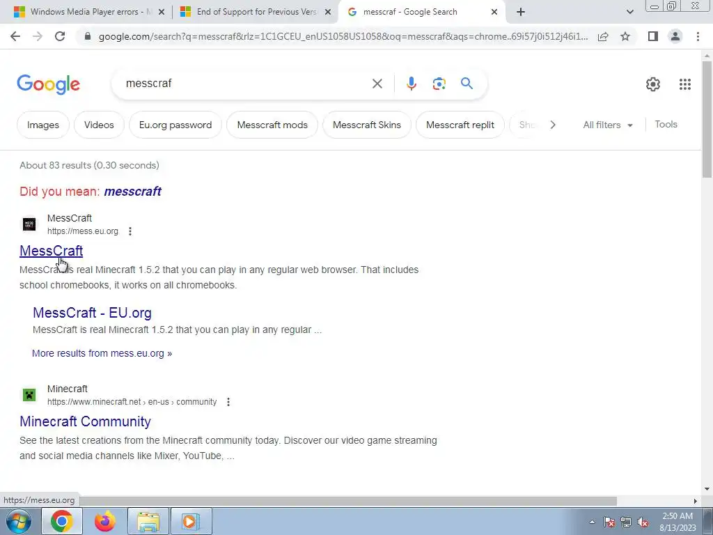Screen dimensions: 713x535
Task: Select the Messcraft Skins chip
Action: click(x=367, y=125)
